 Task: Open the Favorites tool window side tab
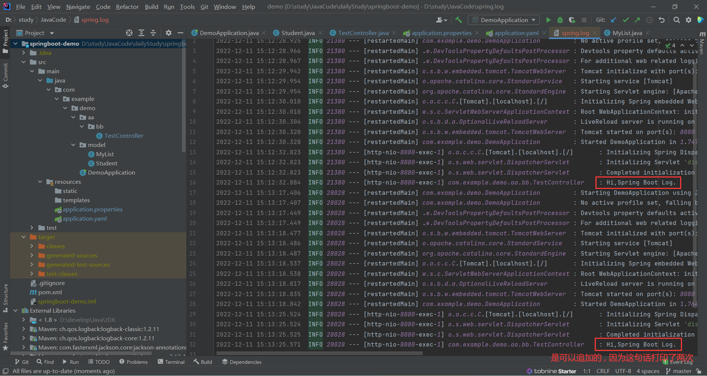tap(5, 336)
